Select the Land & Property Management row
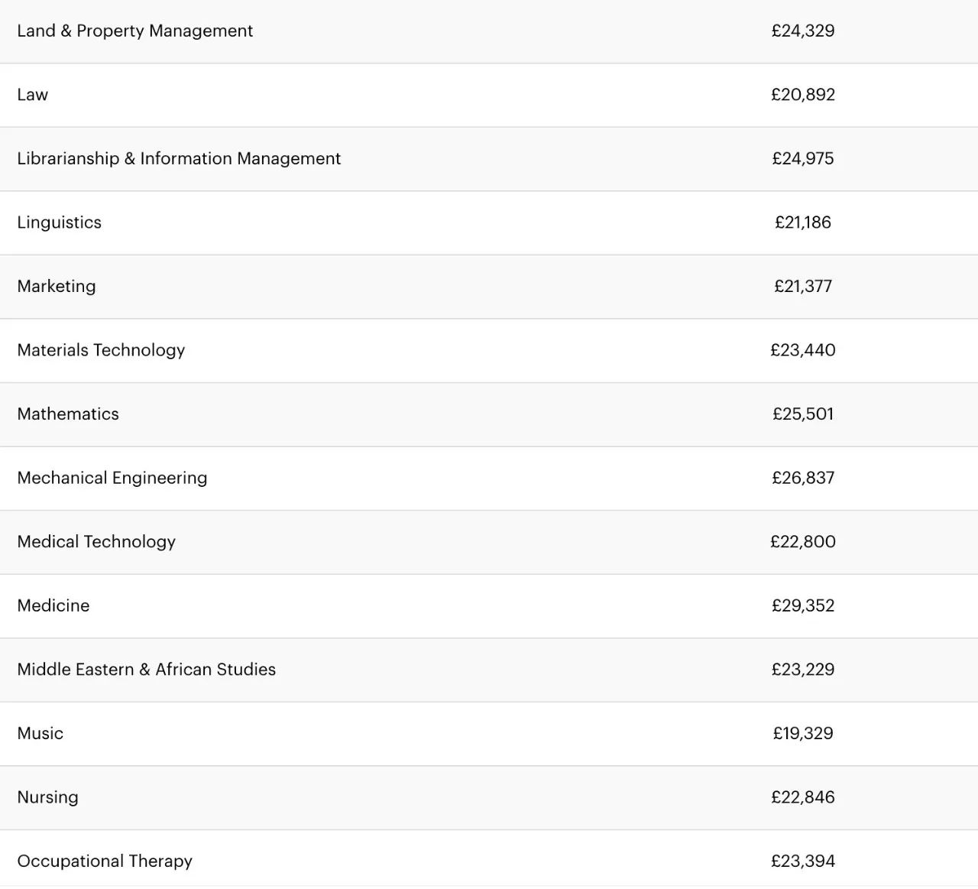Screen dimensions: 978x889 click(489, 31)
